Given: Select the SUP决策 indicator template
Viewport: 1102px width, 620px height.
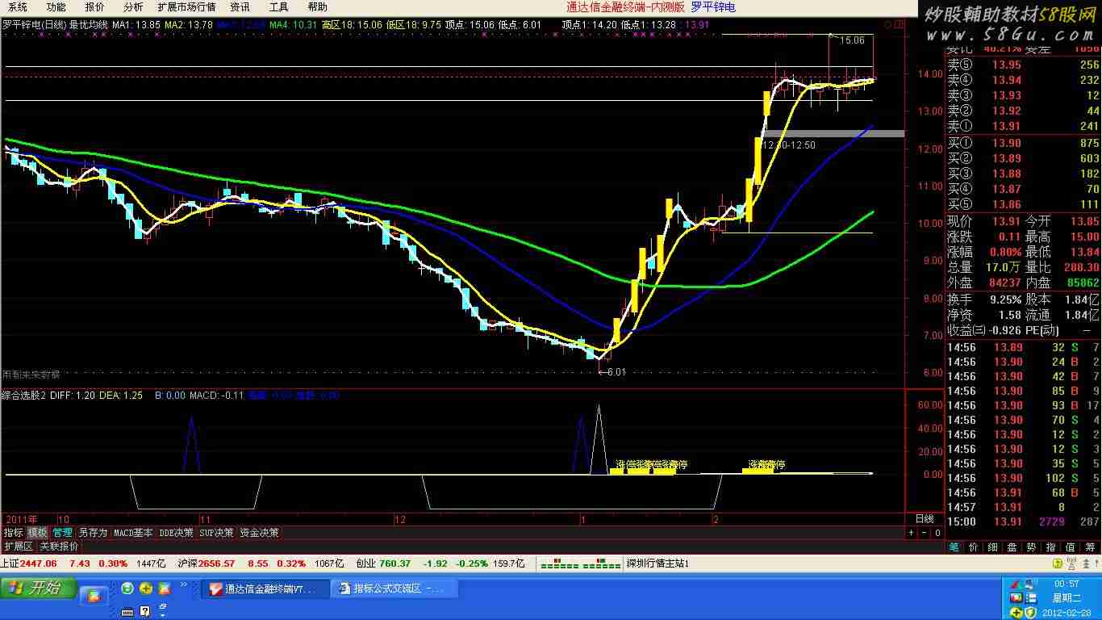Looking at the screenshot, I should click(x=216, y=533).
